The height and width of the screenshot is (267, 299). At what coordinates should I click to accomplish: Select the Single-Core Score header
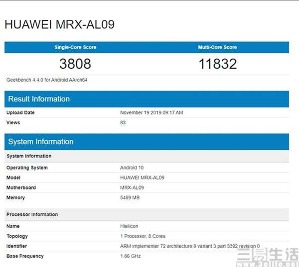[75, 47]
